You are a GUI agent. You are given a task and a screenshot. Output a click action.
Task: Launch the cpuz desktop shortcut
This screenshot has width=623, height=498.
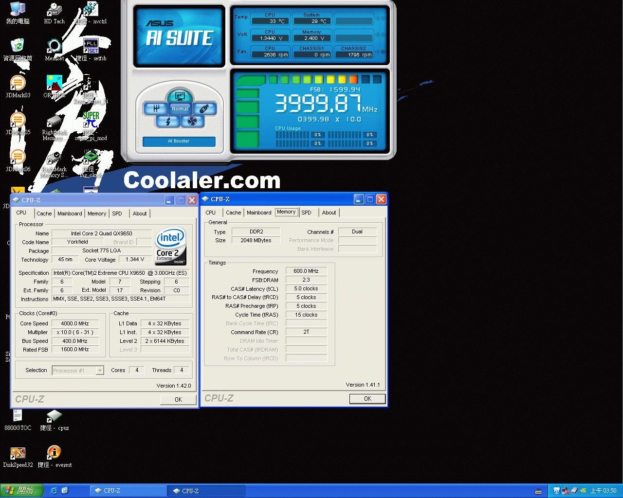(54, 419)
